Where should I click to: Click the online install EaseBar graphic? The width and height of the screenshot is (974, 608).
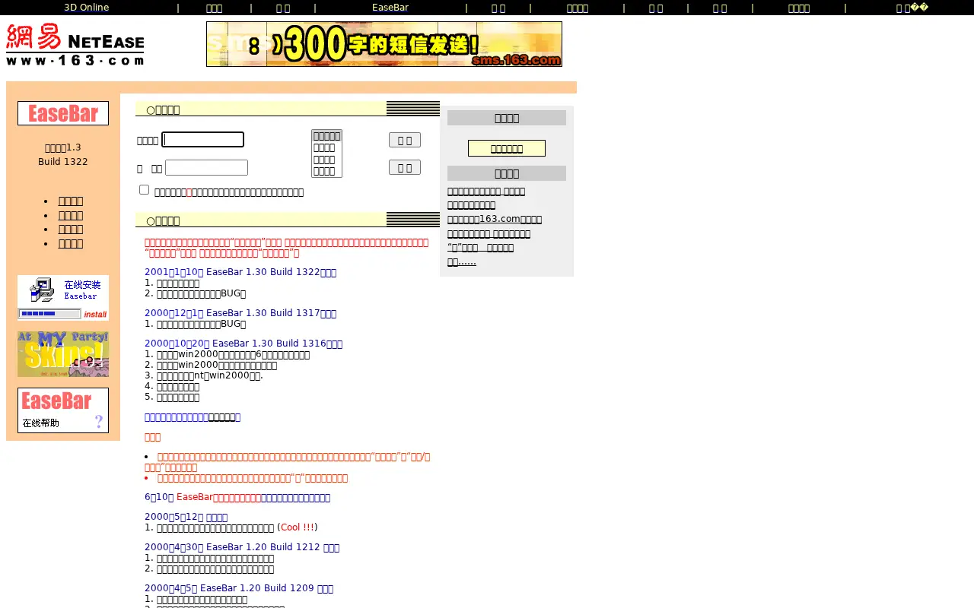point(63,298)
